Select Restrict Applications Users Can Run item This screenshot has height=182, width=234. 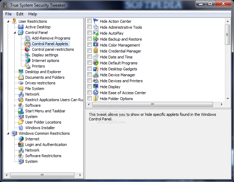tap(54, 100)
